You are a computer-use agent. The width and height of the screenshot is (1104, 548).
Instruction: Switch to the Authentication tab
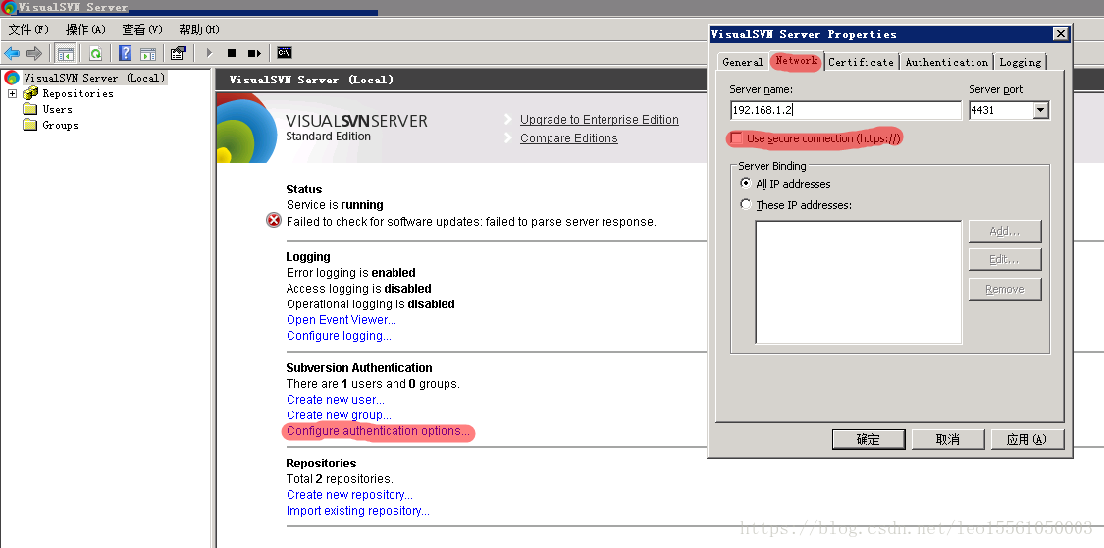[x=947, y=62]
